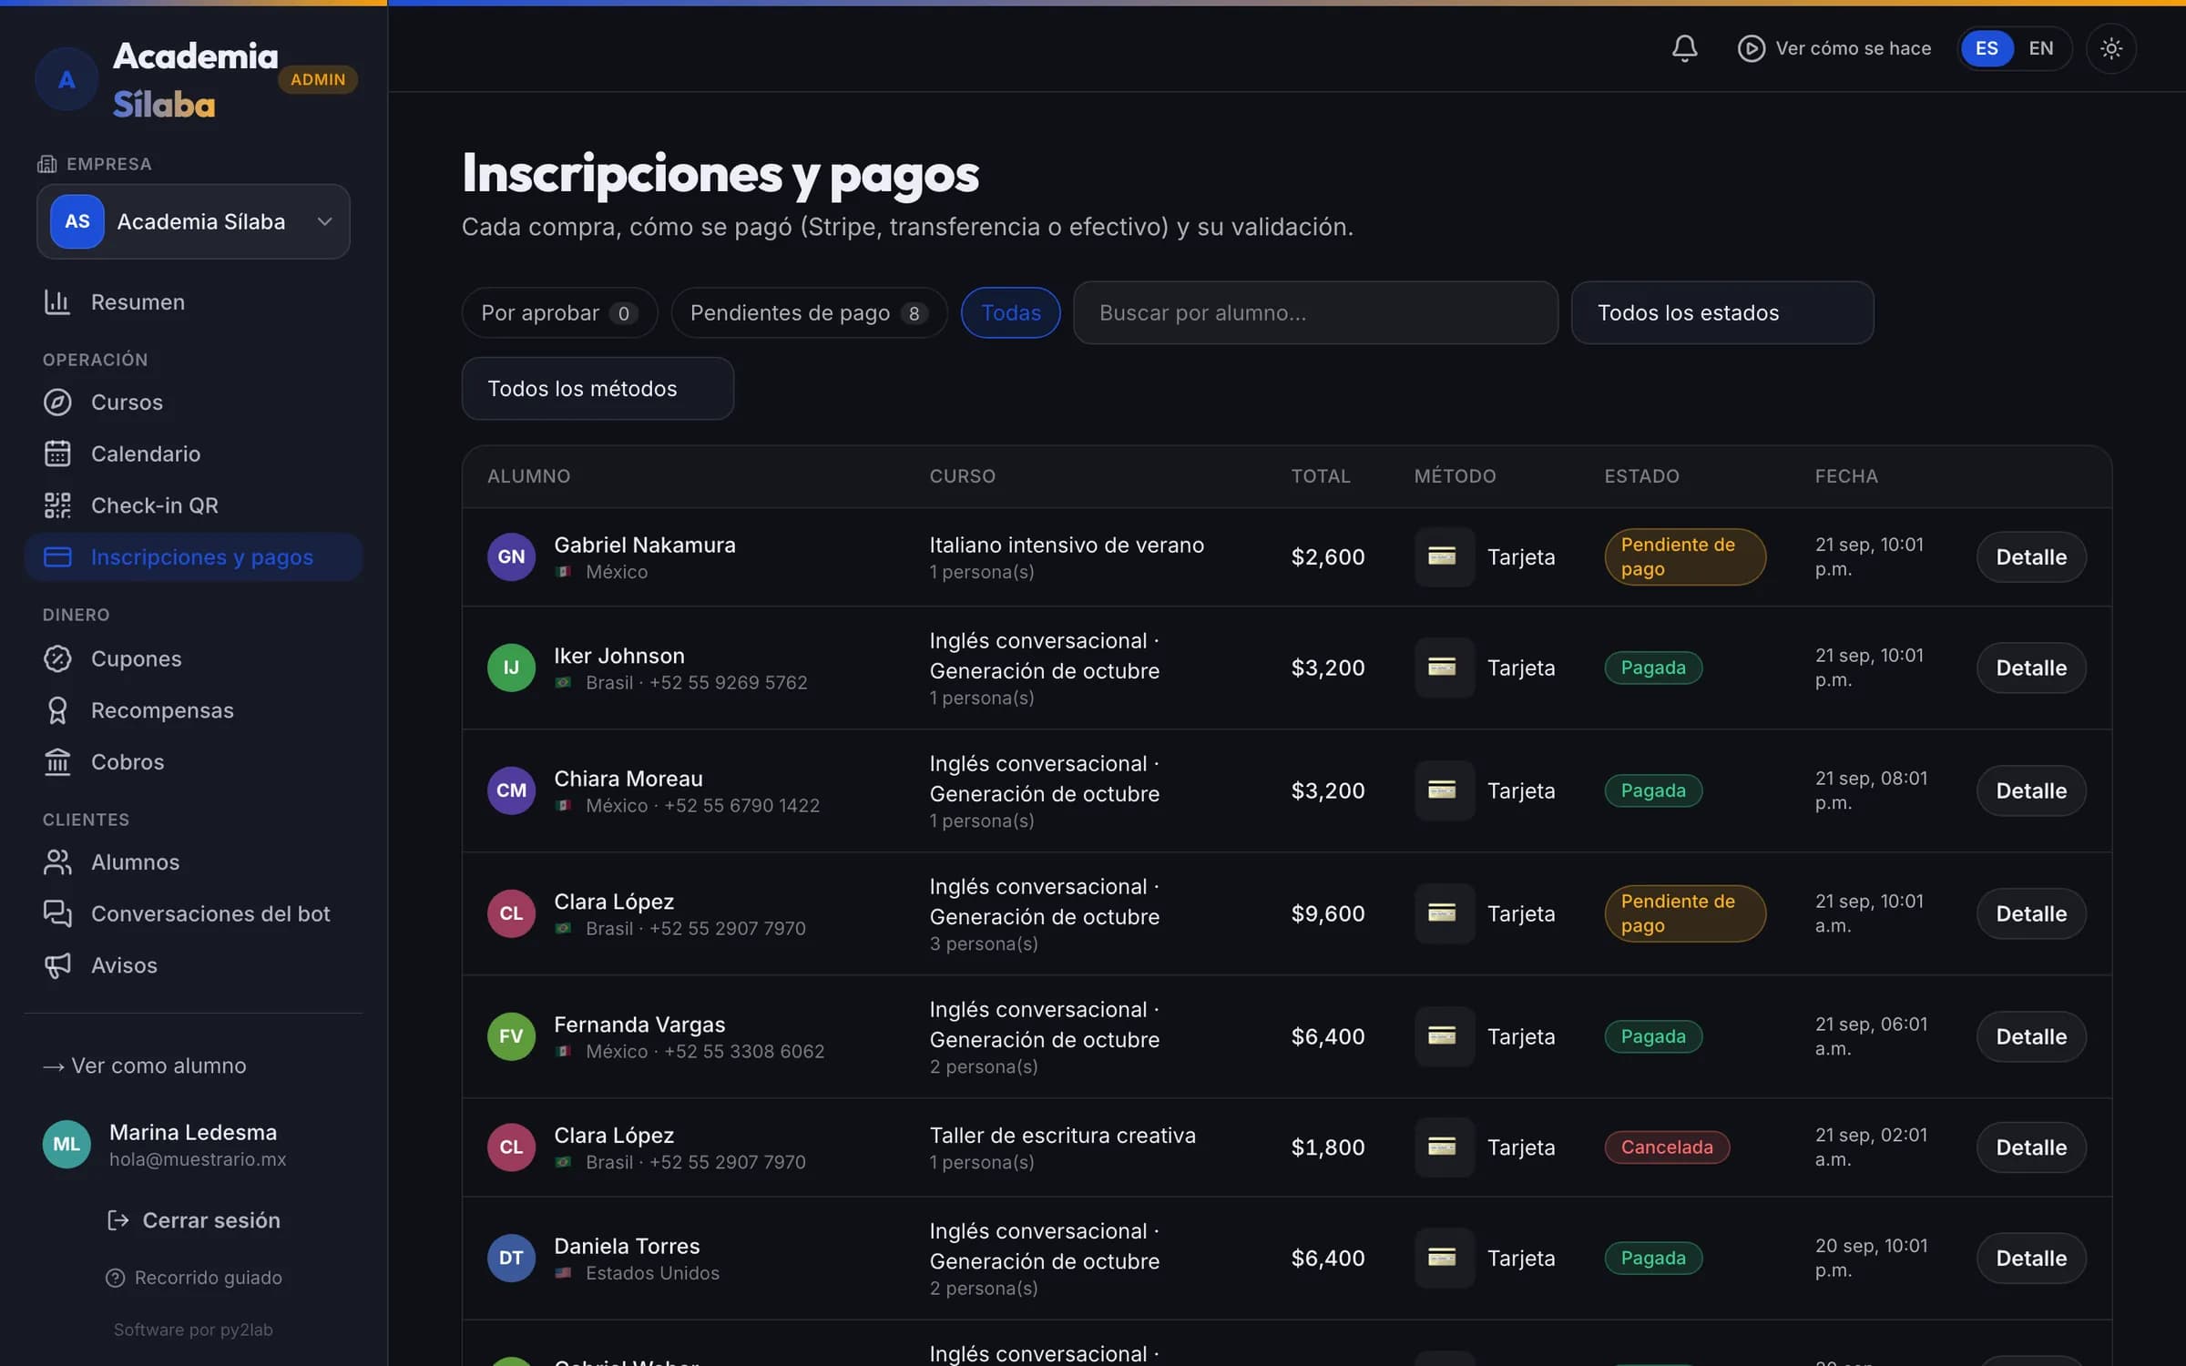Start the Recorrido guiado tour

click(x=193, y=1278)
